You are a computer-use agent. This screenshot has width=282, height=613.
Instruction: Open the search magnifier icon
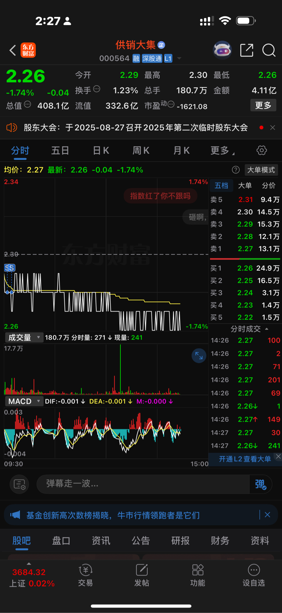click(269, 50)
